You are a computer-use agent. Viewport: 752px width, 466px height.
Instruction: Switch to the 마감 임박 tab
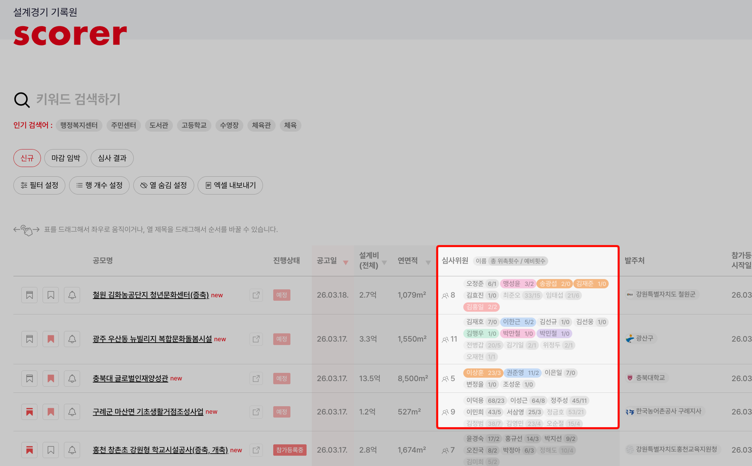click(x=66, y=158)
